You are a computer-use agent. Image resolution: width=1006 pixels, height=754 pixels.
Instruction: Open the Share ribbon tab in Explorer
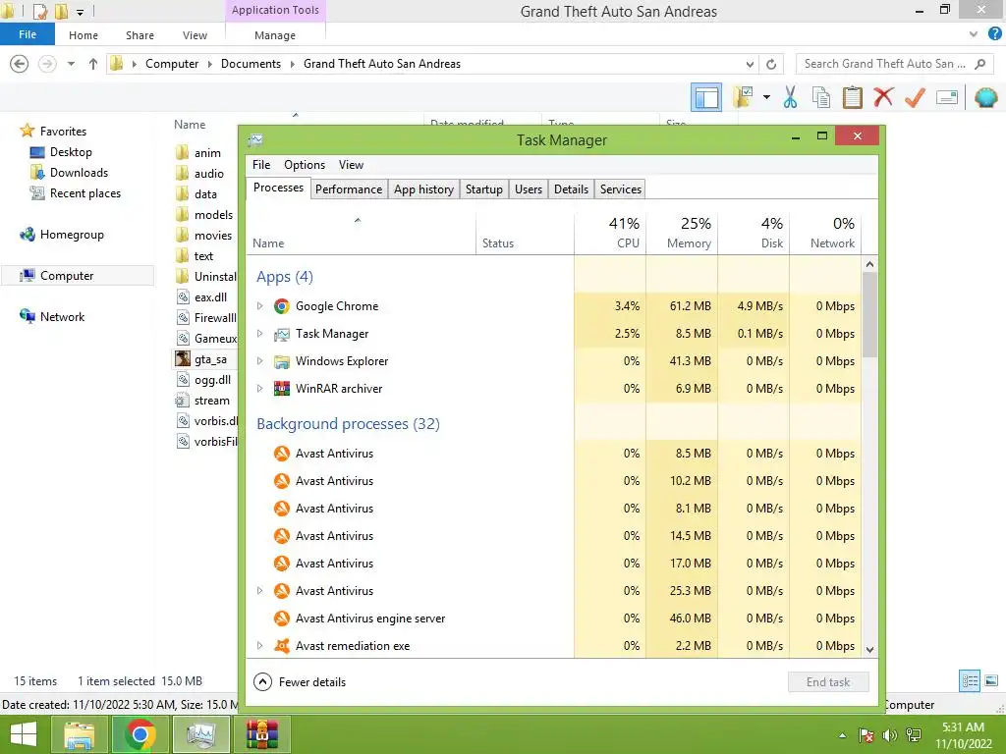tap(140, 35)
